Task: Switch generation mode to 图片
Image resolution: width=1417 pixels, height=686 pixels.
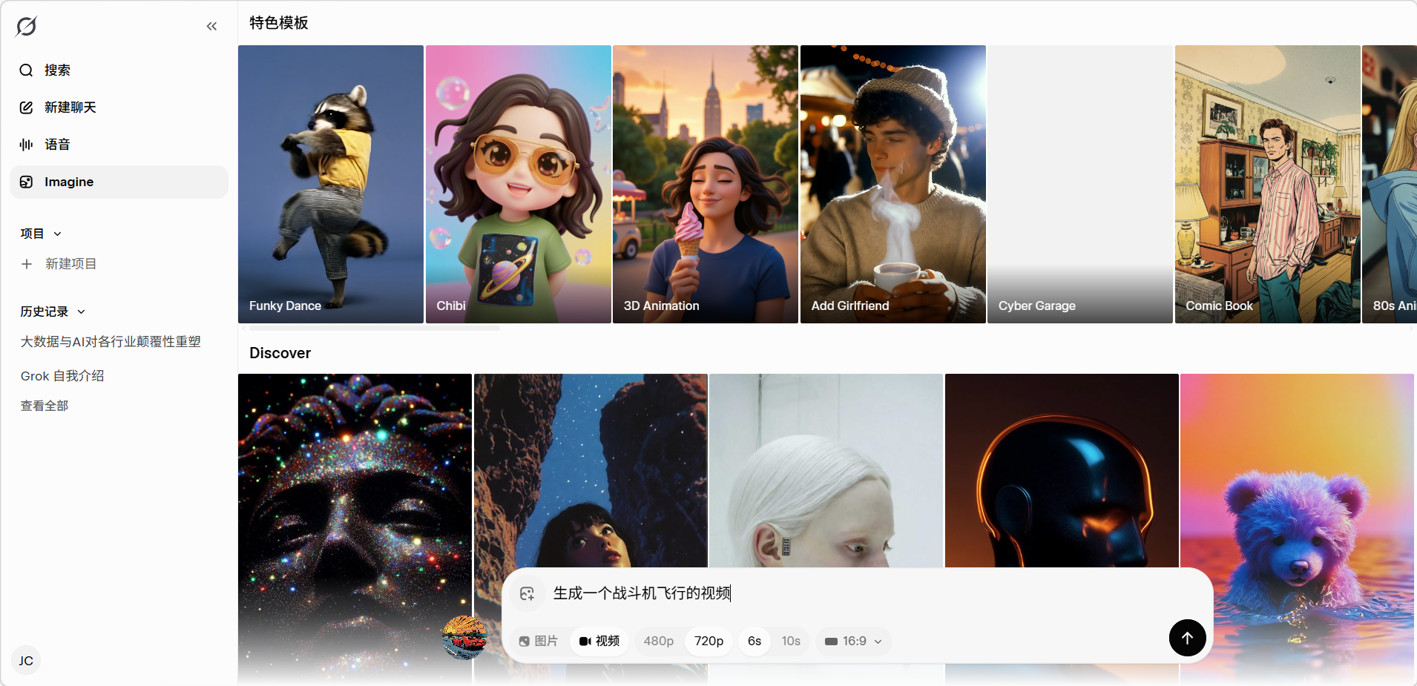Action: coord(539,641)
